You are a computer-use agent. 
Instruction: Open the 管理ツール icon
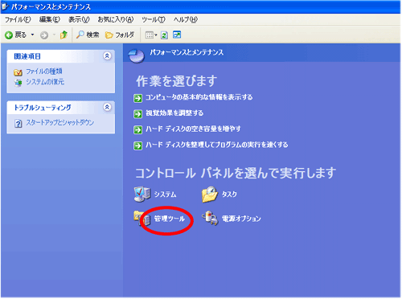142,219
